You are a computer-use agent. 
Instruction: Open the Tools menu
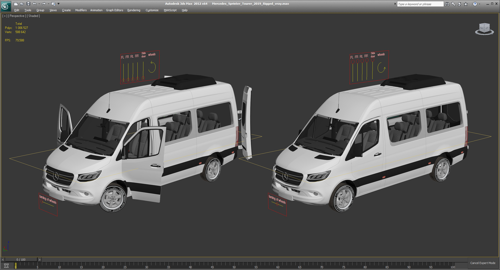[x=28, y=10]
